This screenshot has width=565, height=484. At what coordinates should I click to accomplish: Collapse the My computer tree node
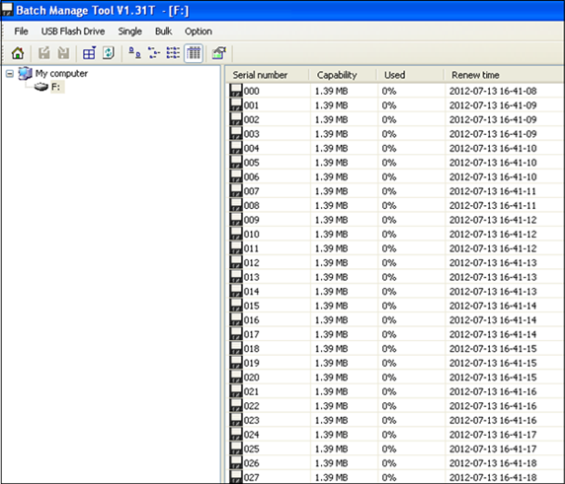click(x=10, y=74)
